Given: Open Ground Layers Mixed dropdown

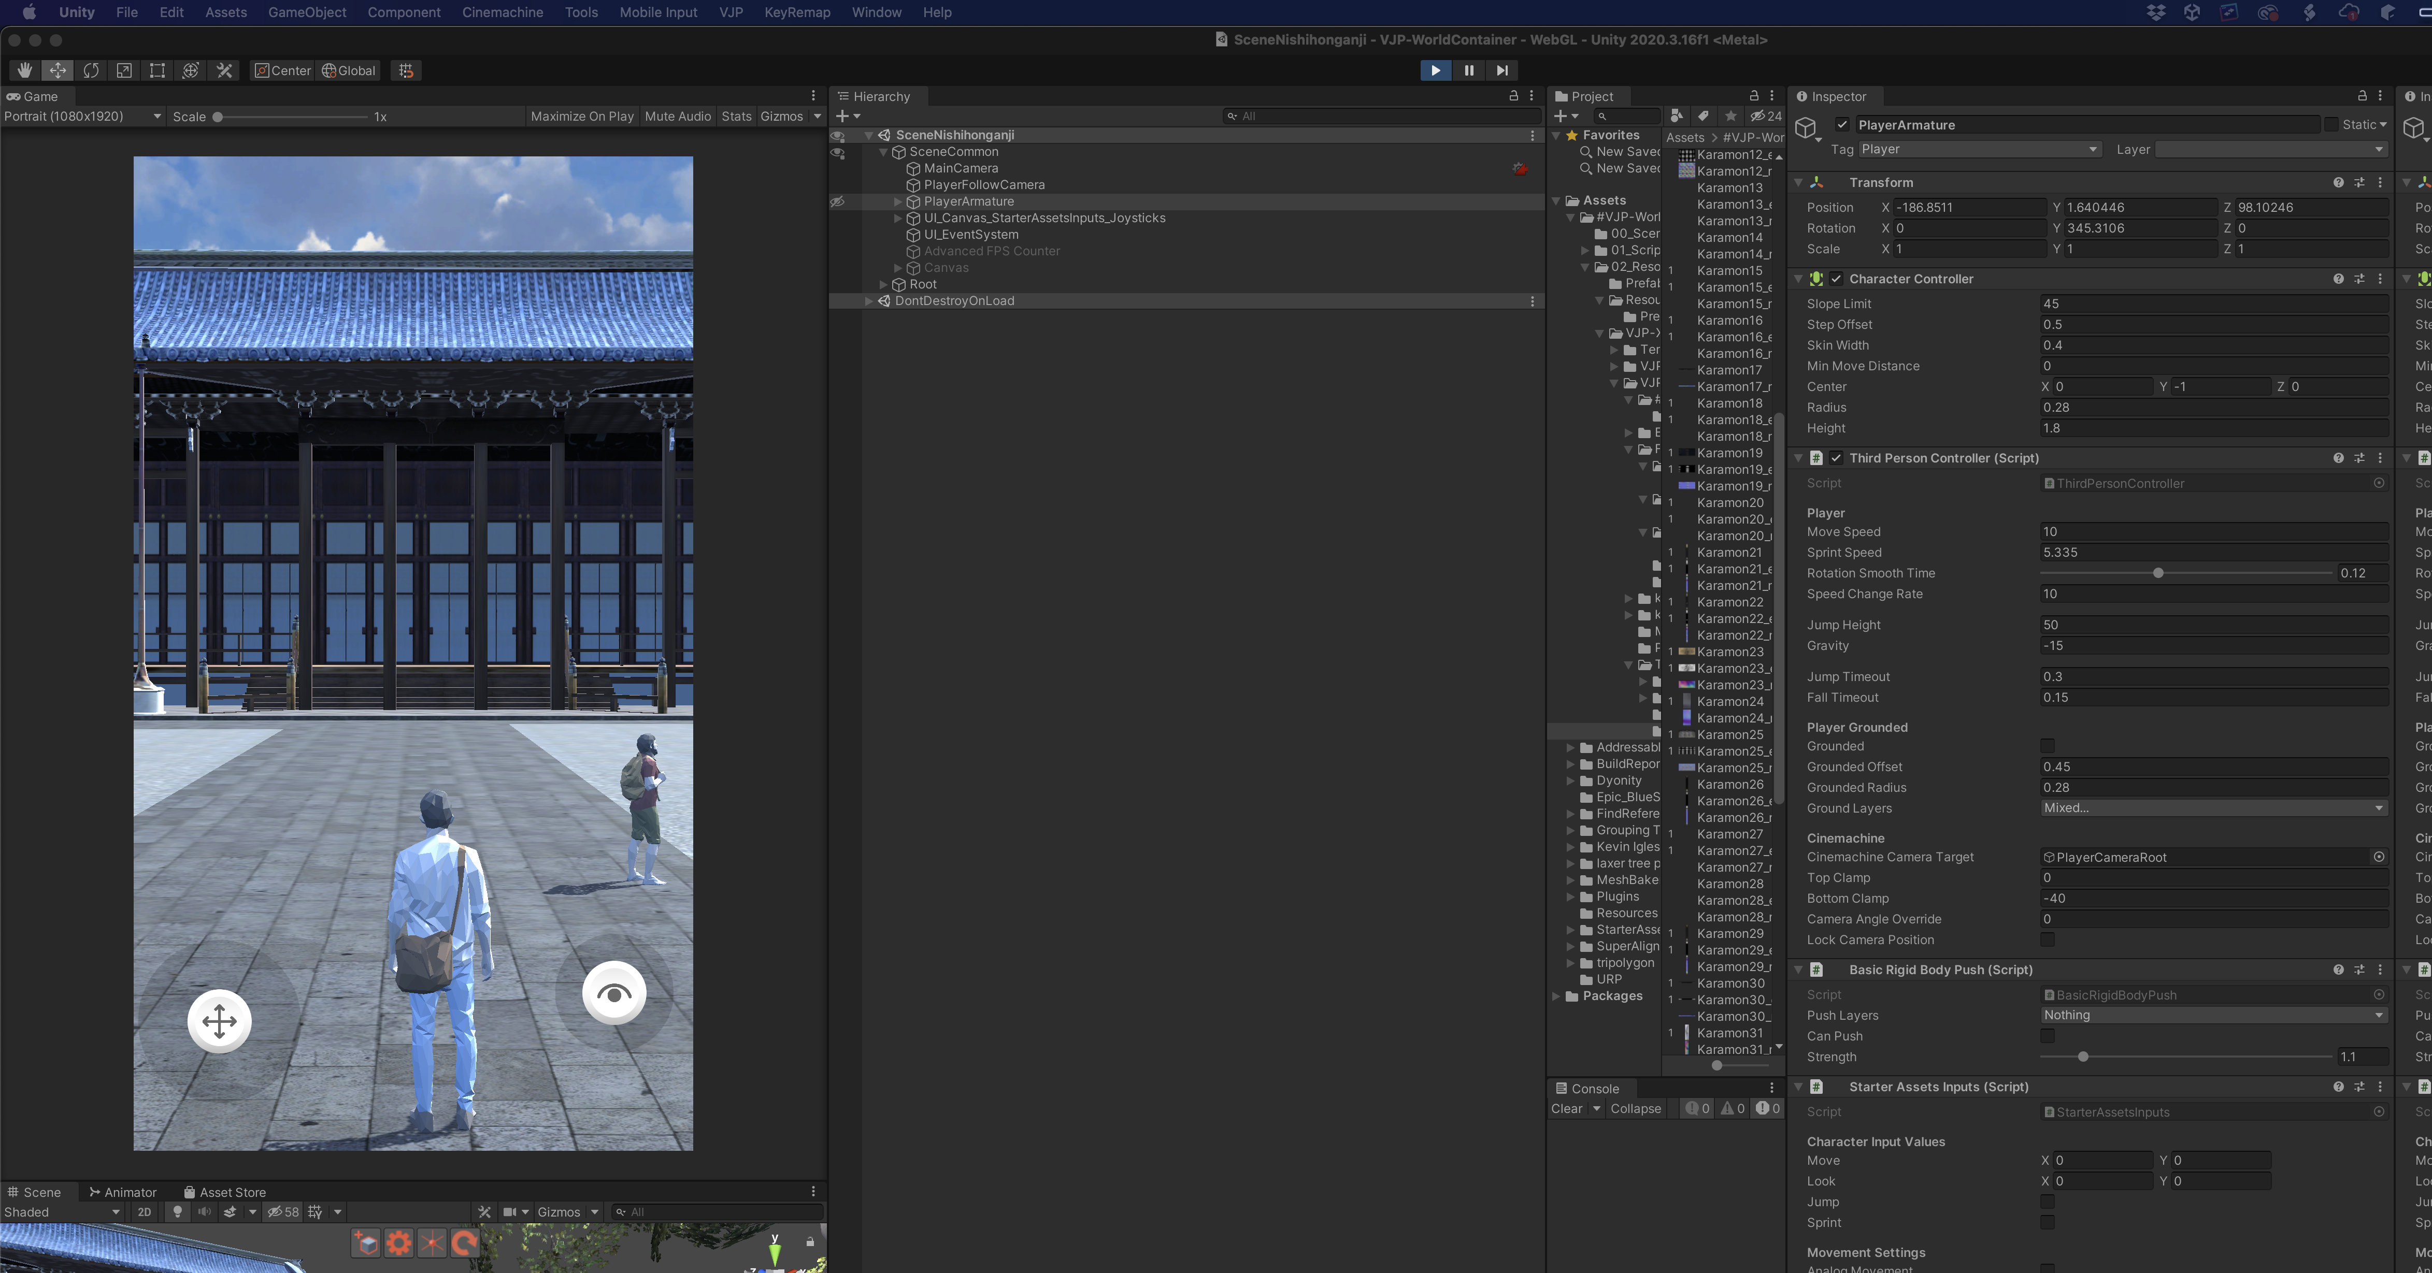Looking at the screenshot, I should coord(2213,808).
